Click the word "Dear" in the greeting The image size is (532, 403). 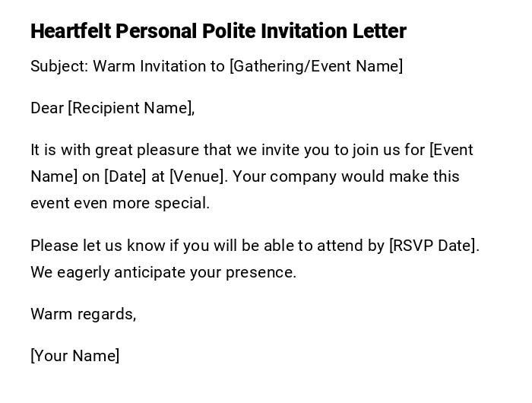pos(47,108)
